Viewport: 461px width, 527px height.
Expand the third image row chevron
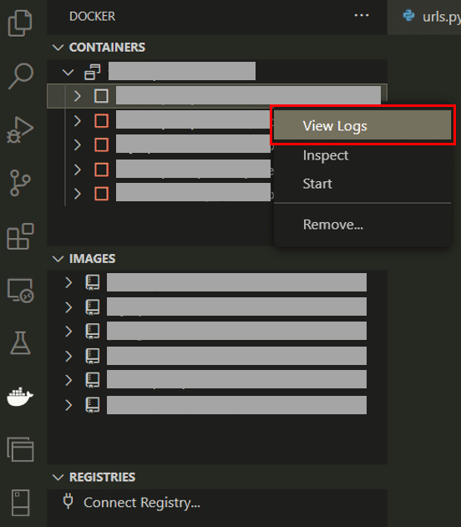coord(68,332)
